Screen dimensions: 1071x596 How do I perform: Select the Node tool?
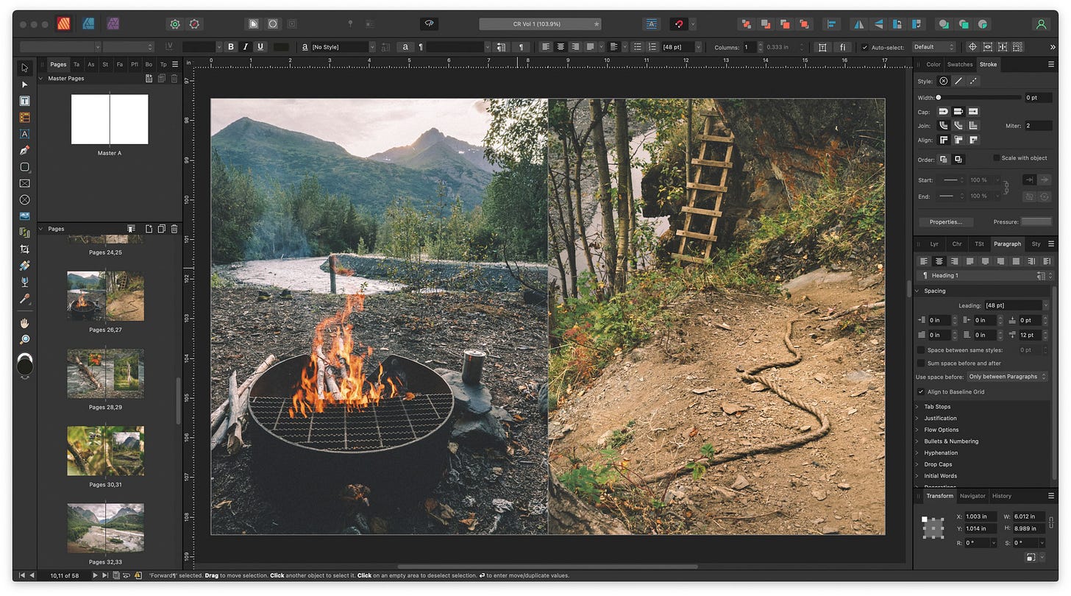click(x=25, y=85)
